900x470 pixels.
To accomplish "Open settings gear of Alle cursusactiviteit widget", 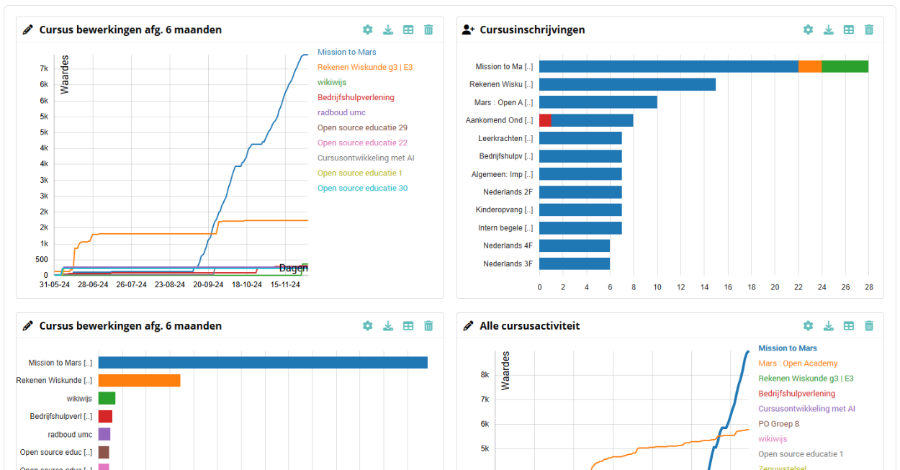I will 808,325.
